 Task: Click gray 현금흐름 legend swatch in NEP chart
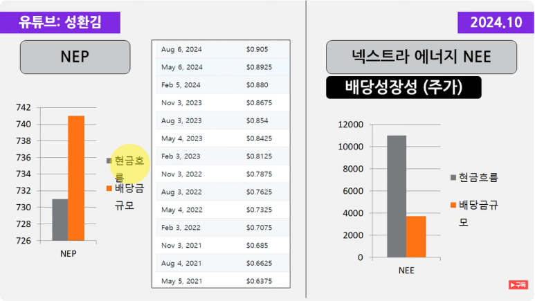tap(109, 161)
